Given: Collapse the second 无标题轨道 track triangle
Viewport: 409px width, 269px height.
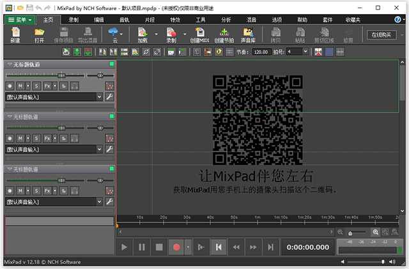Looking at the screenshot, I should (x=9, y=118).
